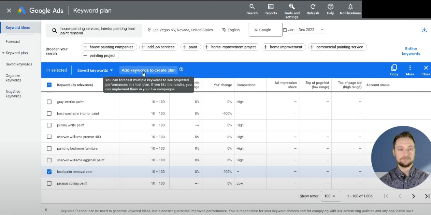Viewport: 431px width, 215px height.
Task: Check the 'gray interior paint' row checkbox
Action: pyautogui.click(x=49, y=102)
